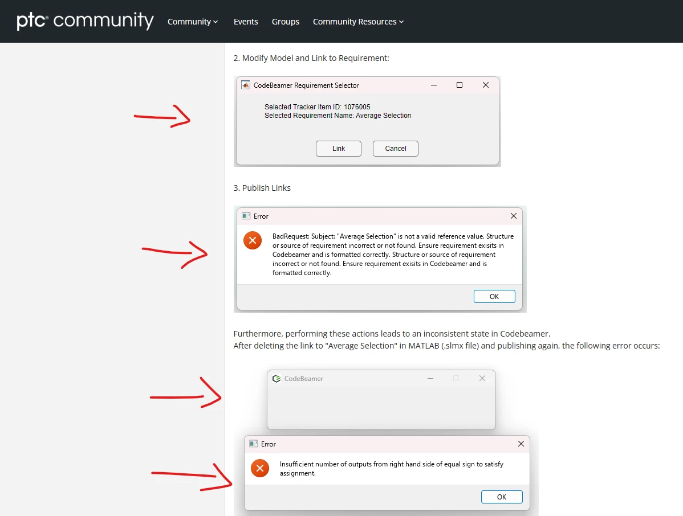This screenshot has height=516, width=683.
Task: Go to the Groups page
Action: click(x=285, y=21)
